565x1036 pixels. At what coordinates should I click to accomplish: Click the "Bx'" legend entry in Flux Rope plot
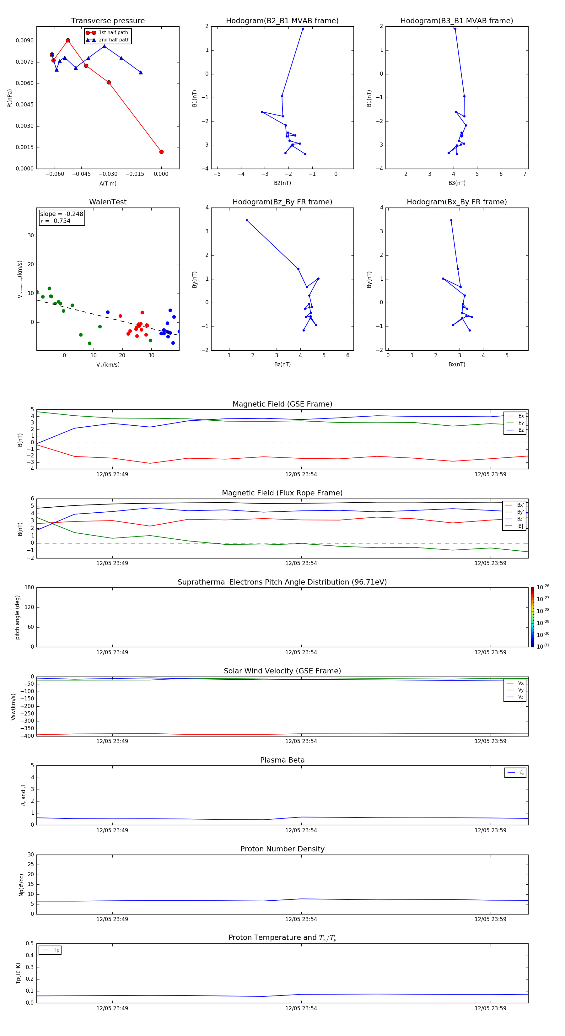coord(514,505)
